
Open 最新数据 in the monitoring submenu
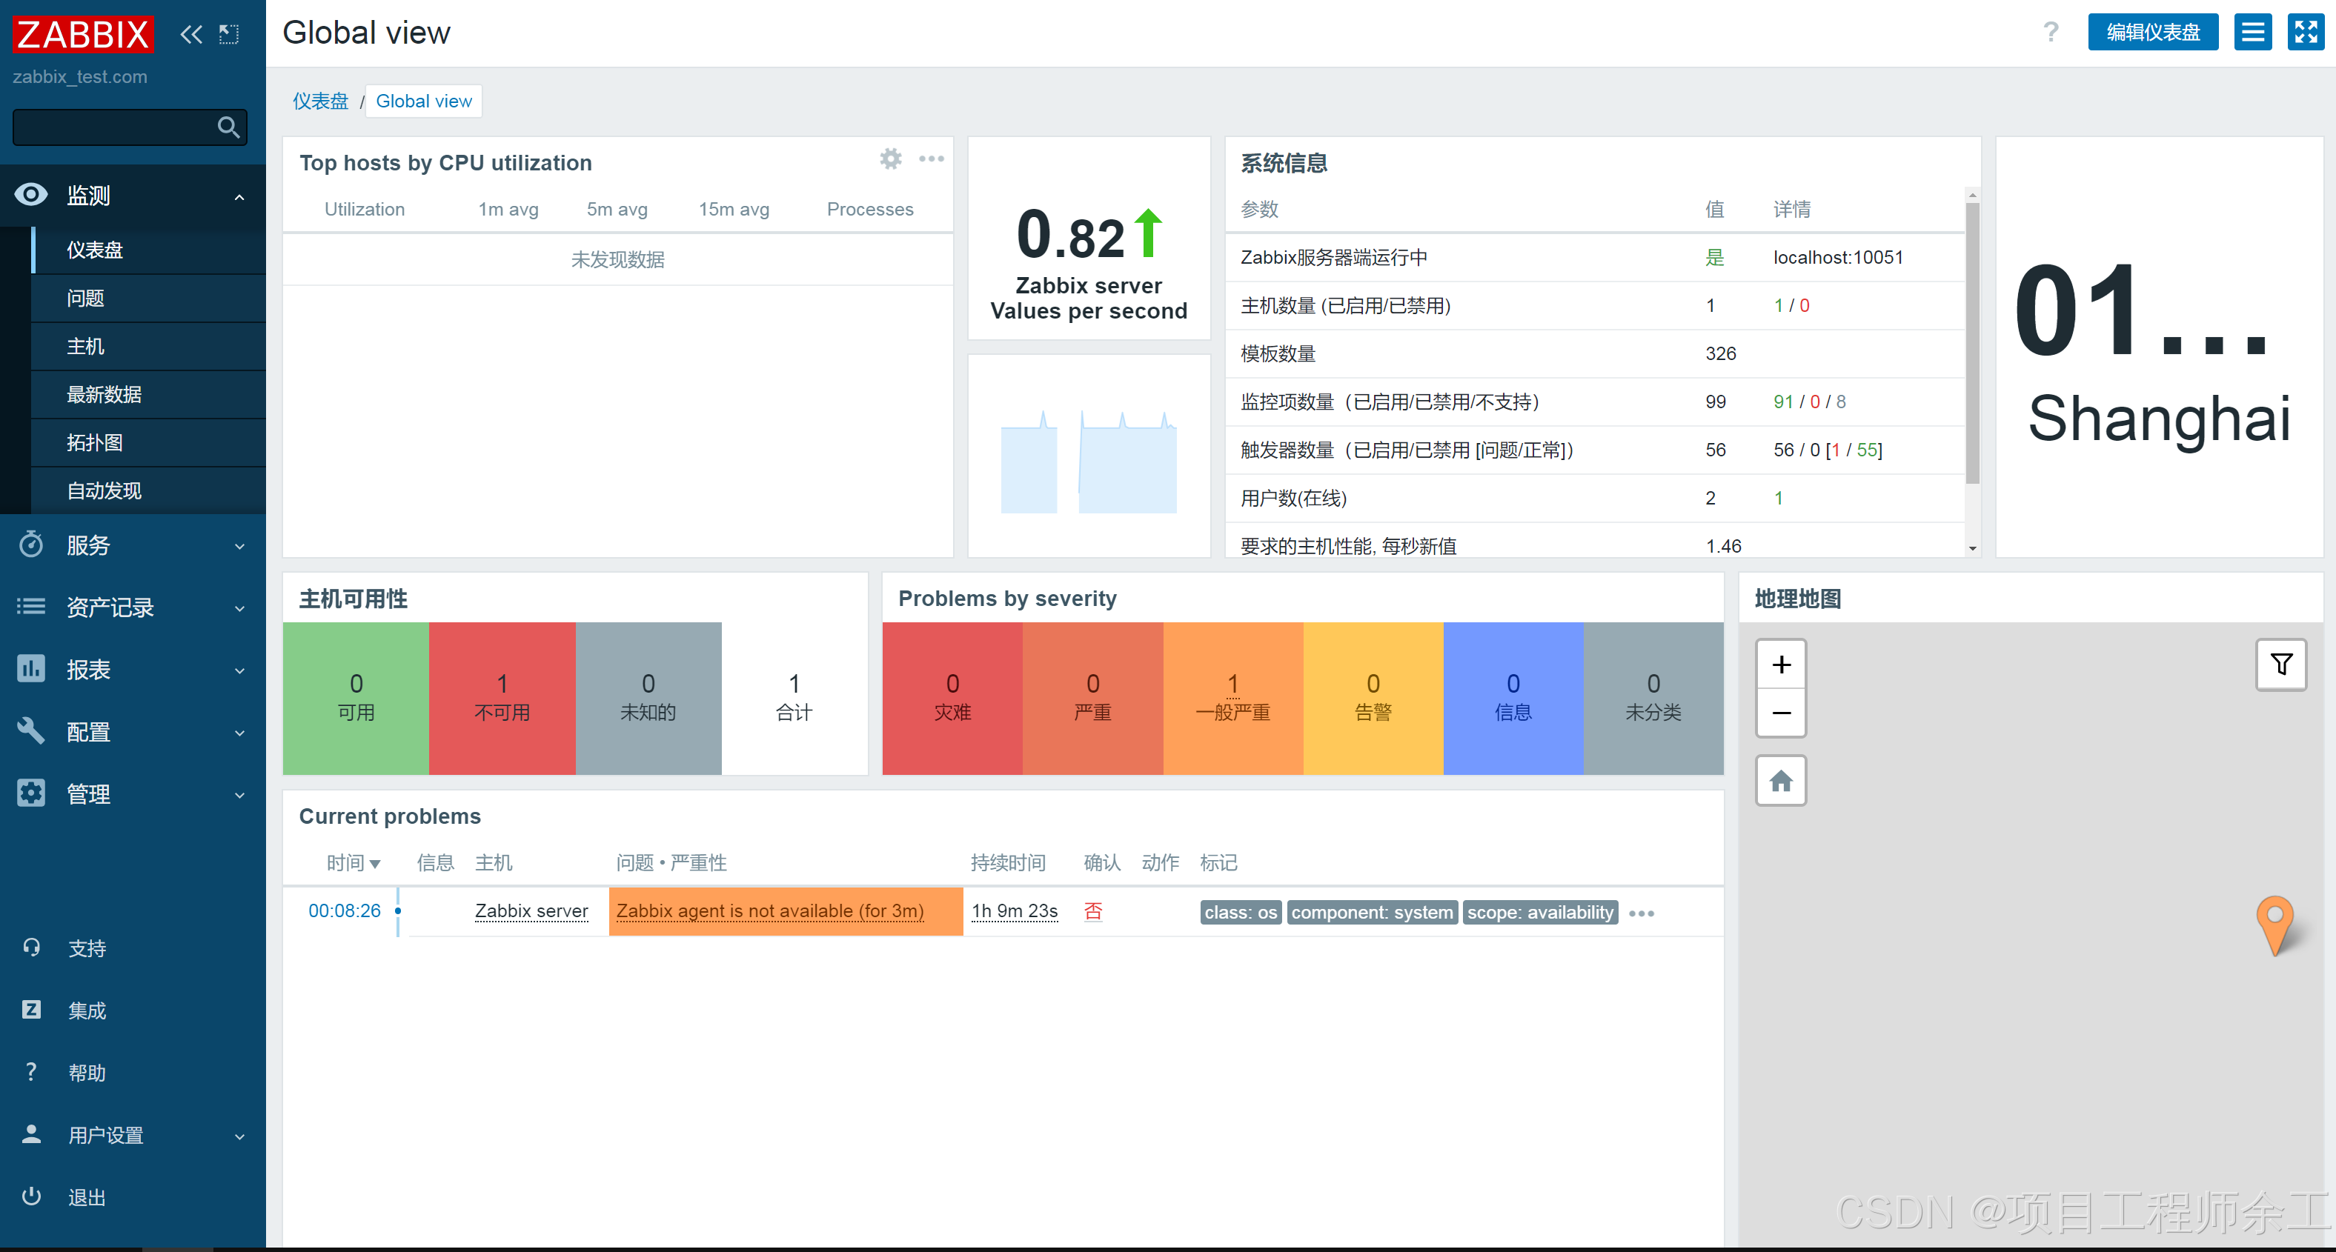coord(104,394)
